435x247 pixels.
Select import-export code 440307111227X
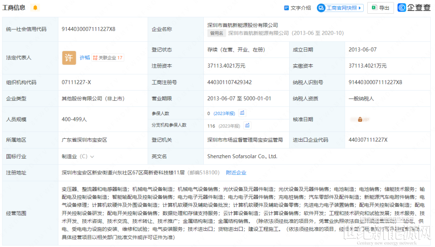tap(368, 140)
